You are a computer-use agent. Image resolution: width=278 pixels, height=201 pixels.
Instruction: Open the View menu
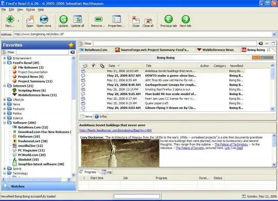tap(20, 10)
